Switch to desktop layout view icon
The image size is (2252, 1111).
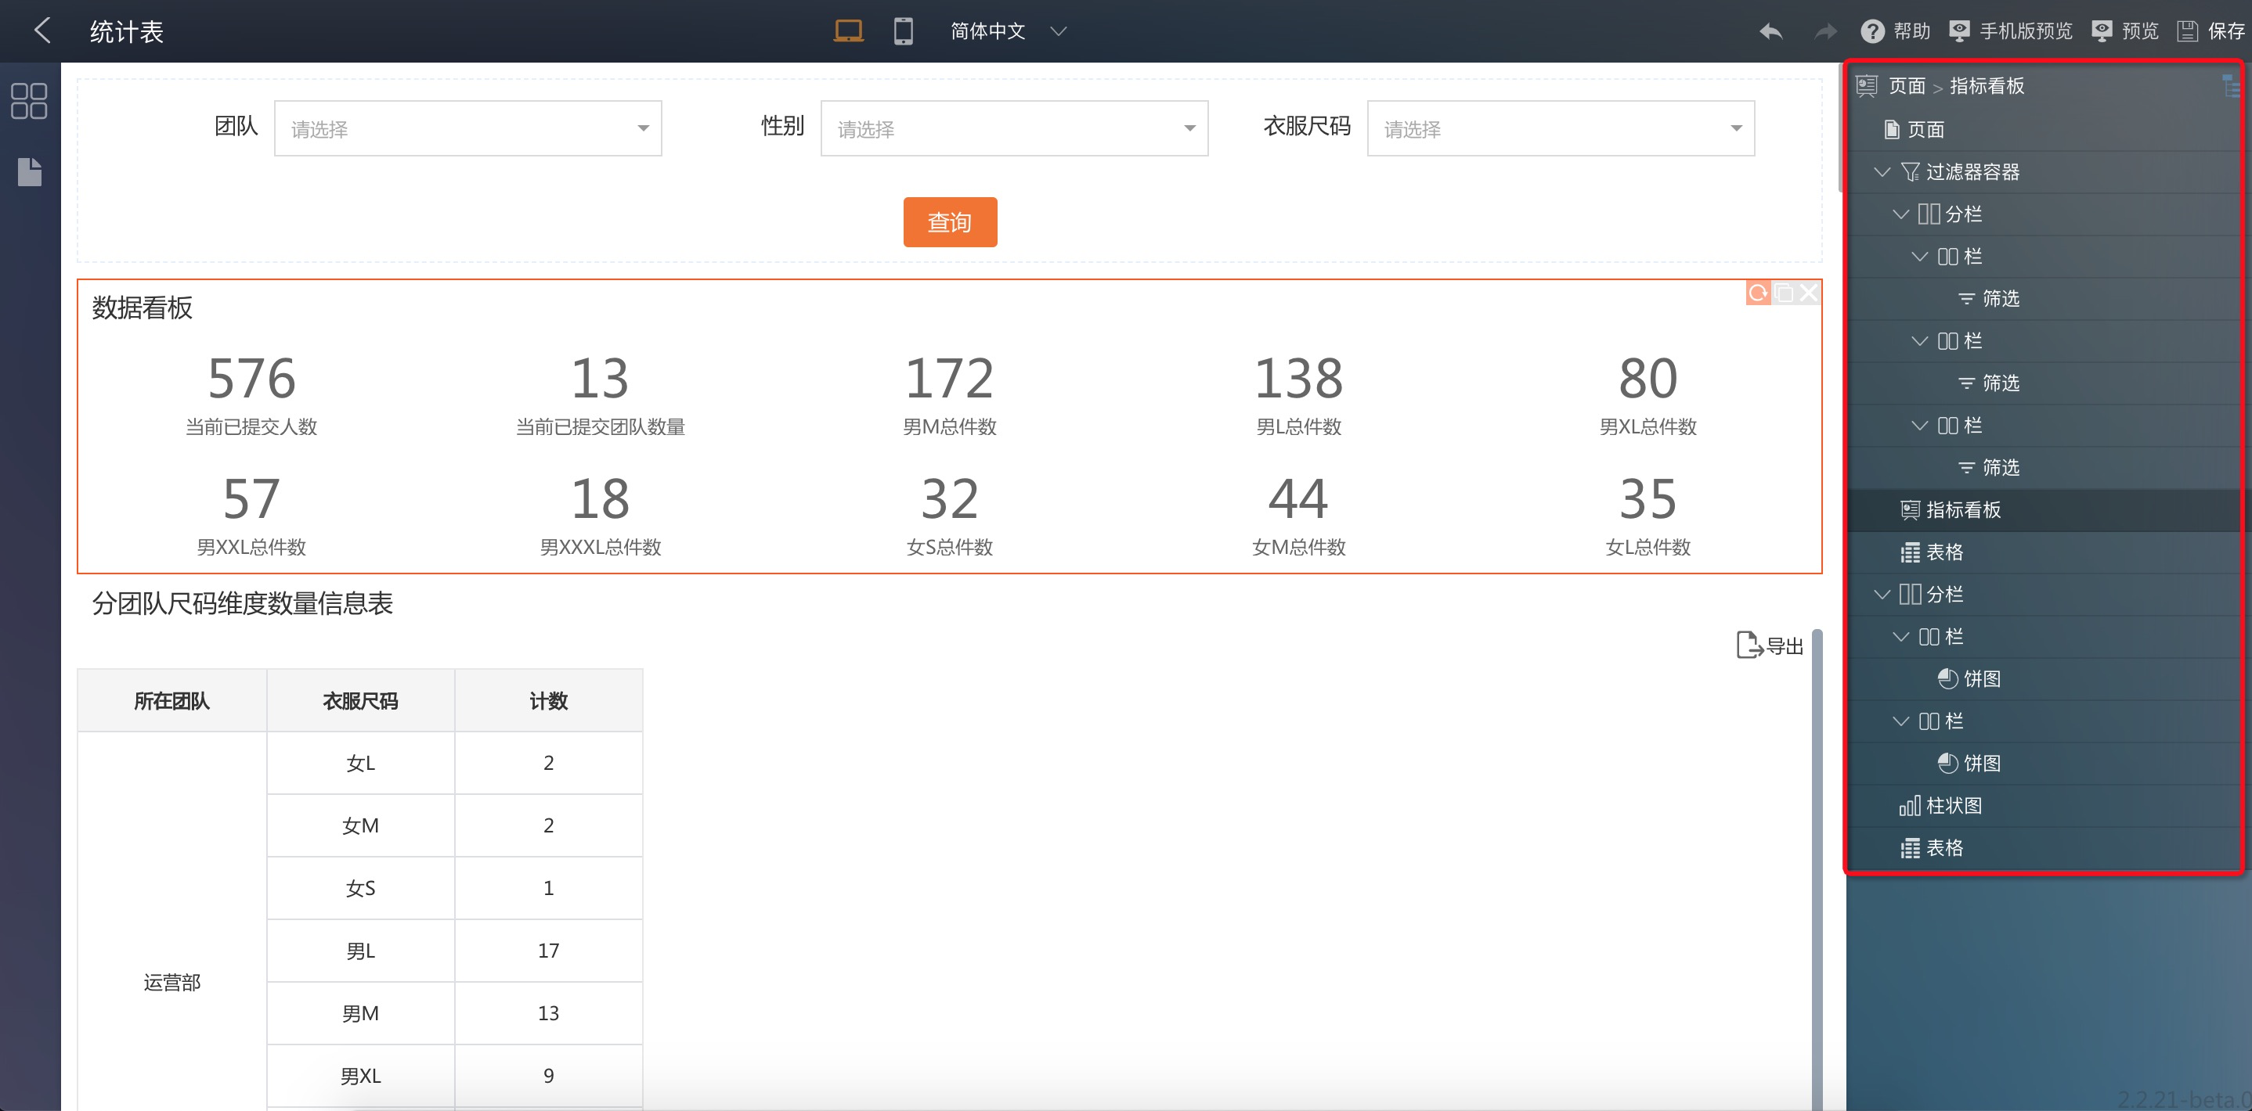[x=847, y=31]
